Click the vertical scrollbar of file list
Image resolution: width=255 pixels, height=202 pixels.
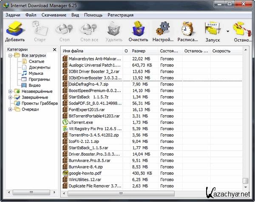click(245, 119)
